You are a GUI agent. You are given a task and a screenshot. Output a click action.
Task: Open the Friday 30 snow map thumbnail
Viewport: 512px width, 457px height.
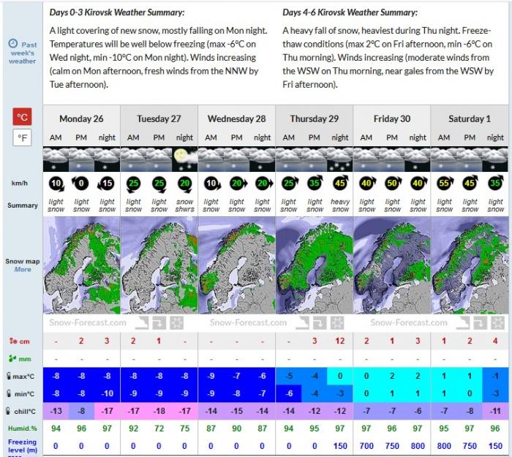pyautogui.click(x=392, y=265)
